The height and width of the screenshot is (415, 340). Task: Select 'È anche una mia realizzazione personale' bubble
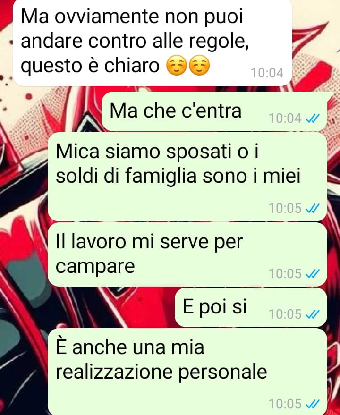[187, 372]
